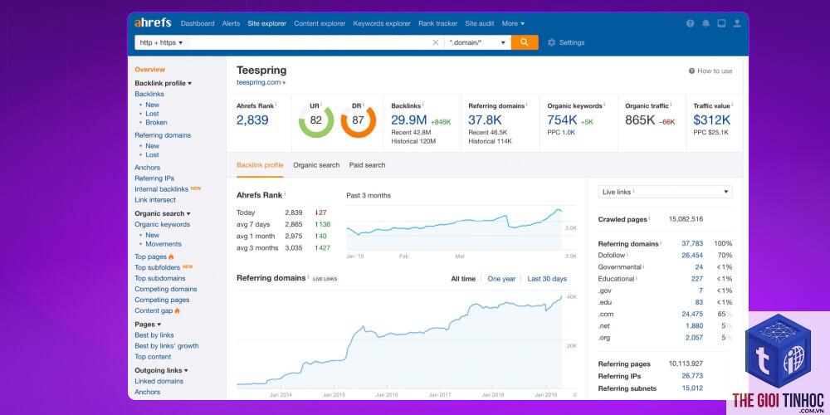Open Top subfolders in the sidebar
This screenshot has height=415, width=830.
coord(157,267)
